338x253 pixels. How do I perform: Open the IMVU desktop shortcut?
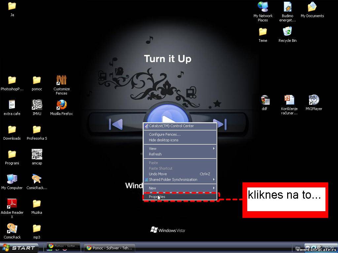pos(37,105)
